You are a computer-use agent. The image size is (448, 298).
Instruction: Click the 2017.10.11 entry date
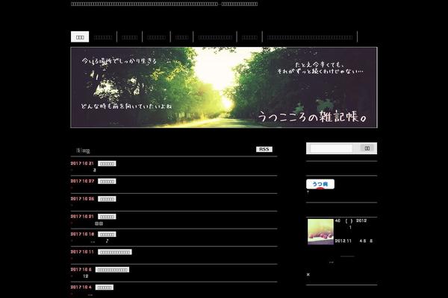click(x=82, y=252)
